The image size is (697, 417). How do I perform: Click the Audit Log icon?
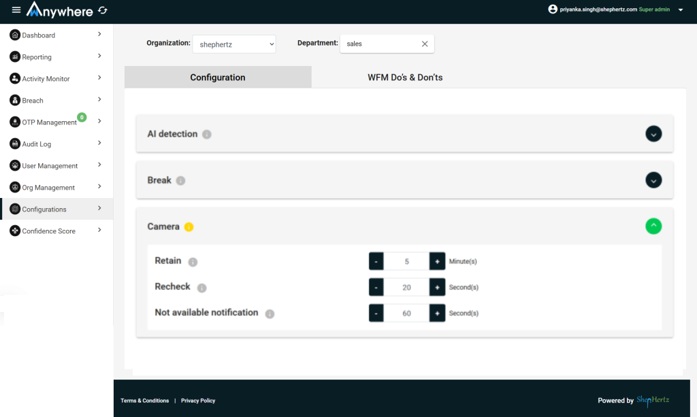pos(15,144)
